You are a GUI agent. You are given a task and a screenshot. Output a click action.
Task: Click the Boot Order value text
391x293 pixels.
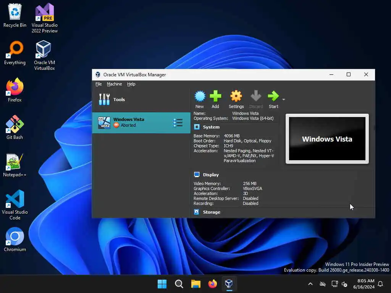point(247,141)
